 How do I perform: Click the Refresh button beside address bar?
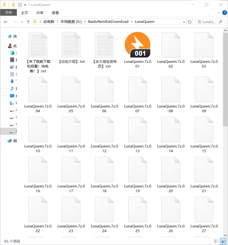[190, 22]
